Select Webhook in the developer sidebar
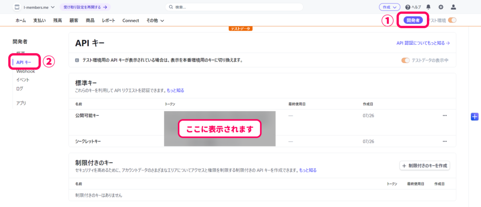481x207 pixels. (x=26, y=72)
